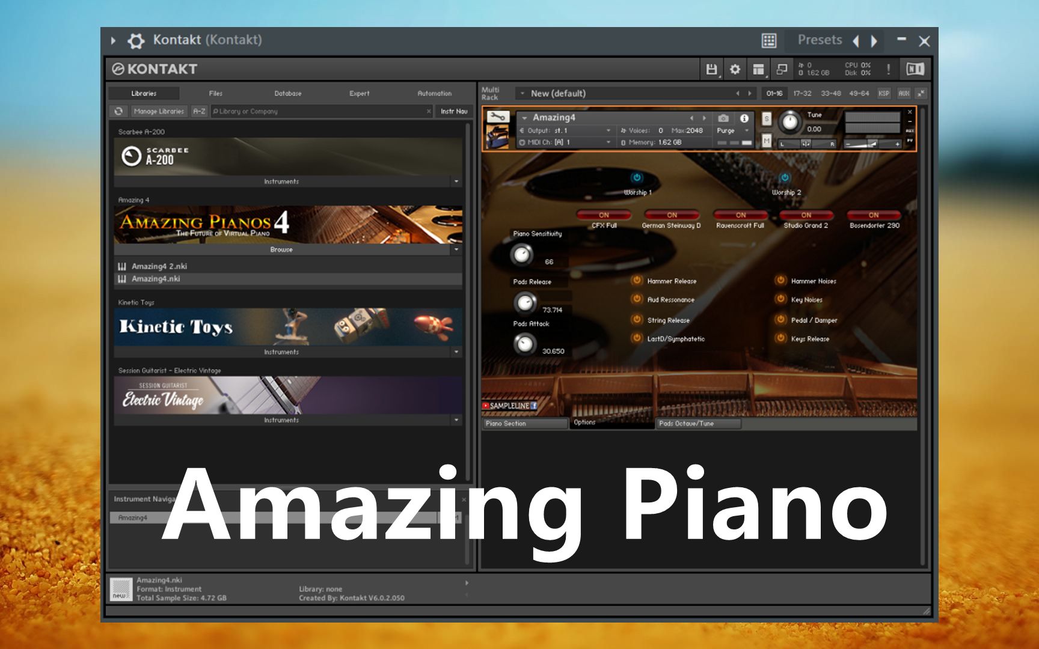Click next multi arrow beside New (default)
The width and height of the screenshot is (1039, 649).
tap(749, 93)
